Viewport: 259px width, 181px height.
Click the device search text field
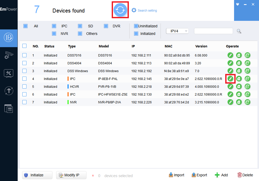click(x=214, y=31)
